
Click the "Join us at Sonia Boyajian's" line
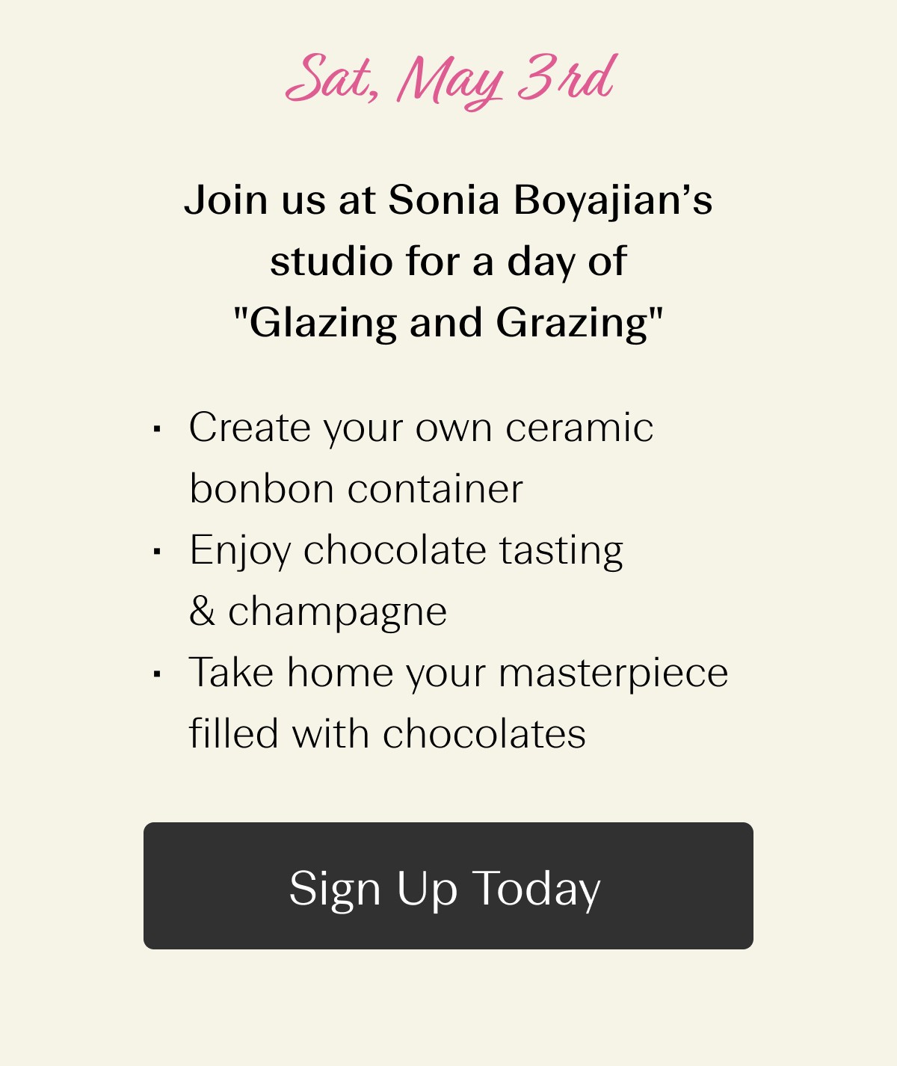pyautogui.click(x=449, y=200)
